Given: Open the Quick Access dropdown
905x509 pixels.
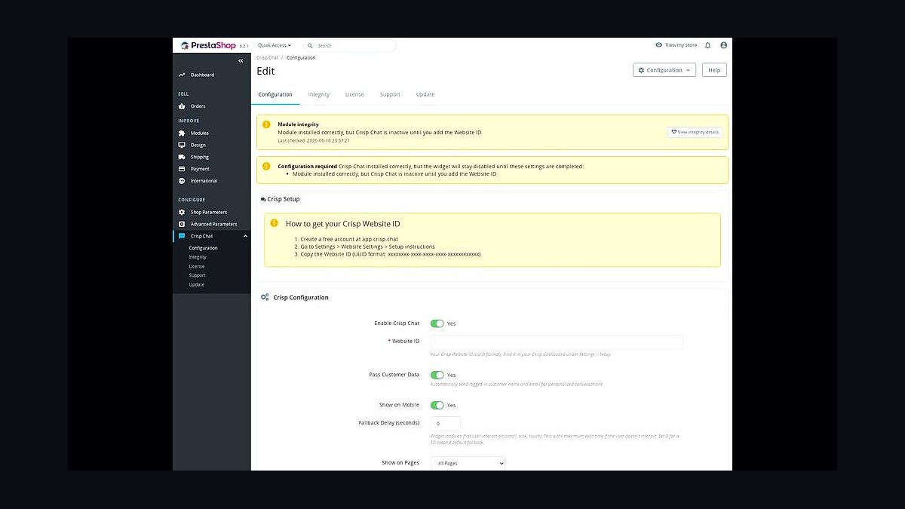Looking at the screenshot, I should click(275, 45).
